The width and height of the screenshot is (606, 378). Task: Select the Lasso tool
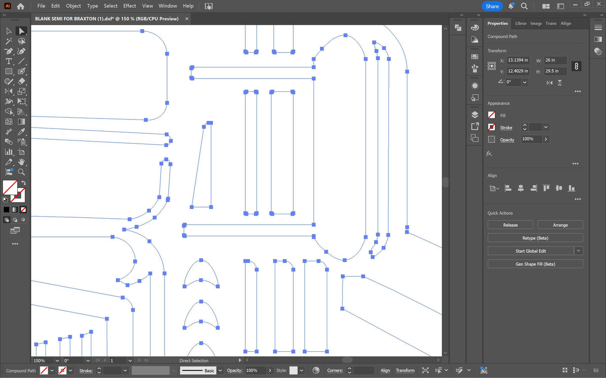(21, 41)
